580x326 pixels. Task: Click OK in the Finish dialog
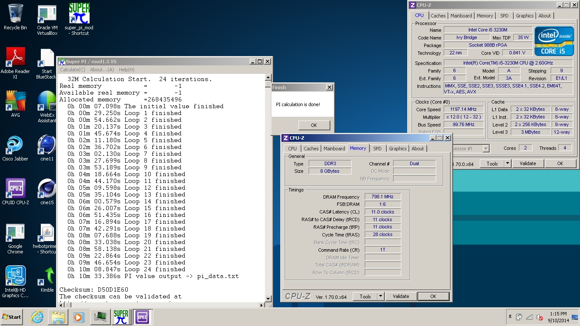pyautogui.click(x=314, y=125)
